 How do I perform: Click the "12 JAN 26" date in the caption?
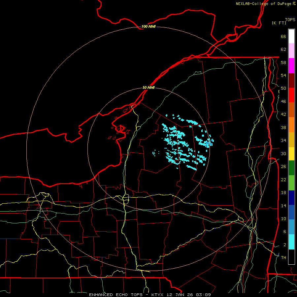tap(180, 295)
